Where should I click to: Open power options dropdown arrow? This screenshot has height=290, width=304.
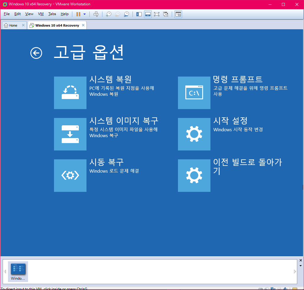(x=84, y=14)
